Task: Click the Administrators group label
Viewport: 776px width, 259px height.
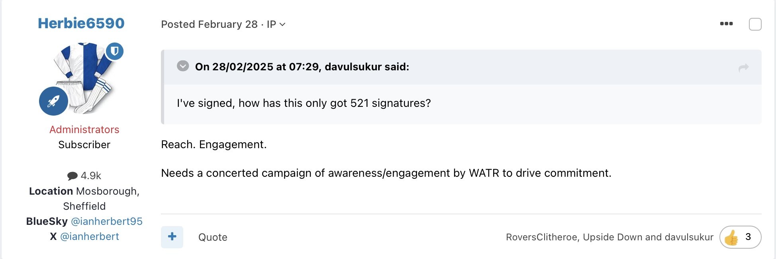Action: 84,129
